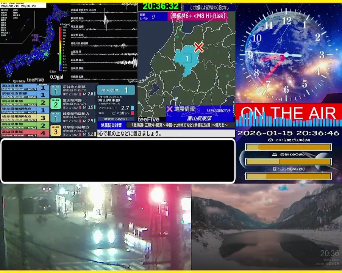Select the 岐阜県飛騨地方 M2.9 colored list row

[25, 110]
